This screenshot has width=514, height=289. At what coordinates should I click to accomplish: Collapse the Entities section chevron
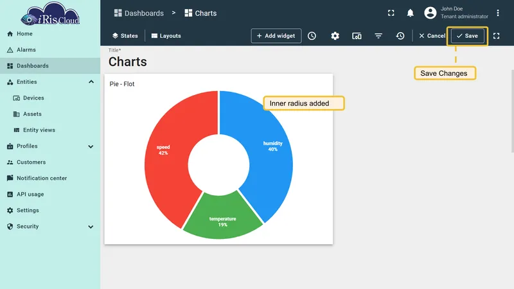pyautogui.click(x=91, y=82)
